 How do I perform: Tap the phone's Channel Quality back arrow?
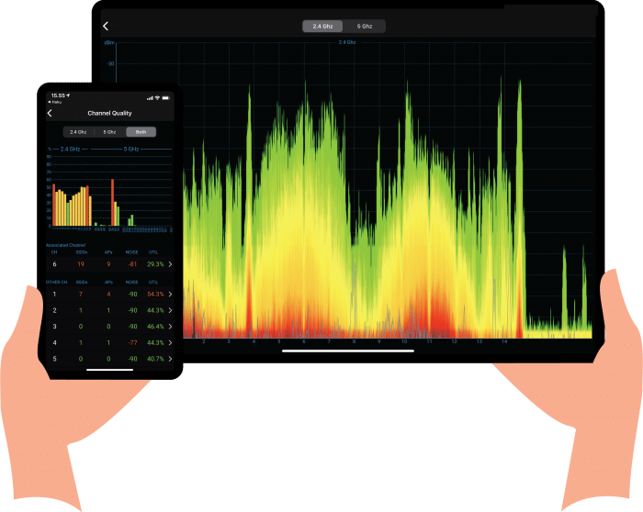[50, 113]
